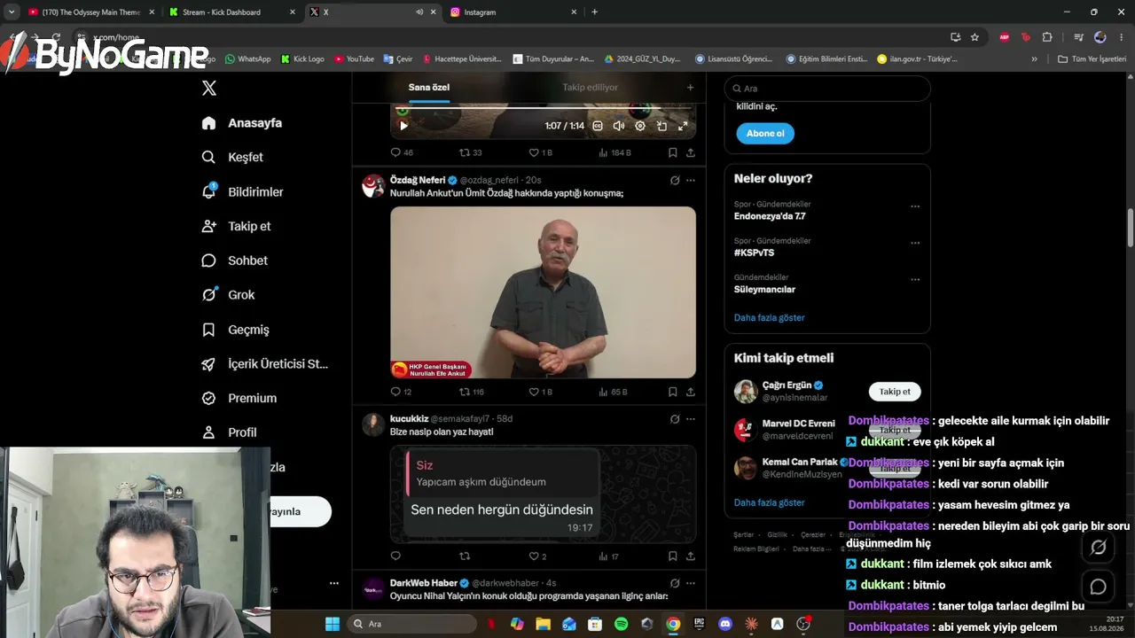The width and height of the screenshot is (1135, 638).
Task: Open the YouTube bookmark
Action: click(355, 59)
